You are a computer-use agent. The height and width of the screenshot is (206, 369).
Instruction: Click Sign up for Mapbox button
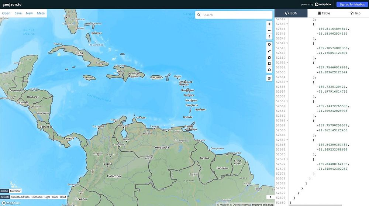352,4
